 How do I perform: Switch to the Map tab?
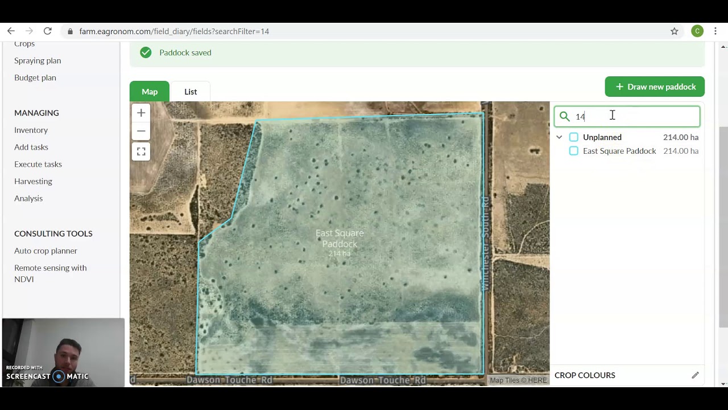[x=150, y=92]
